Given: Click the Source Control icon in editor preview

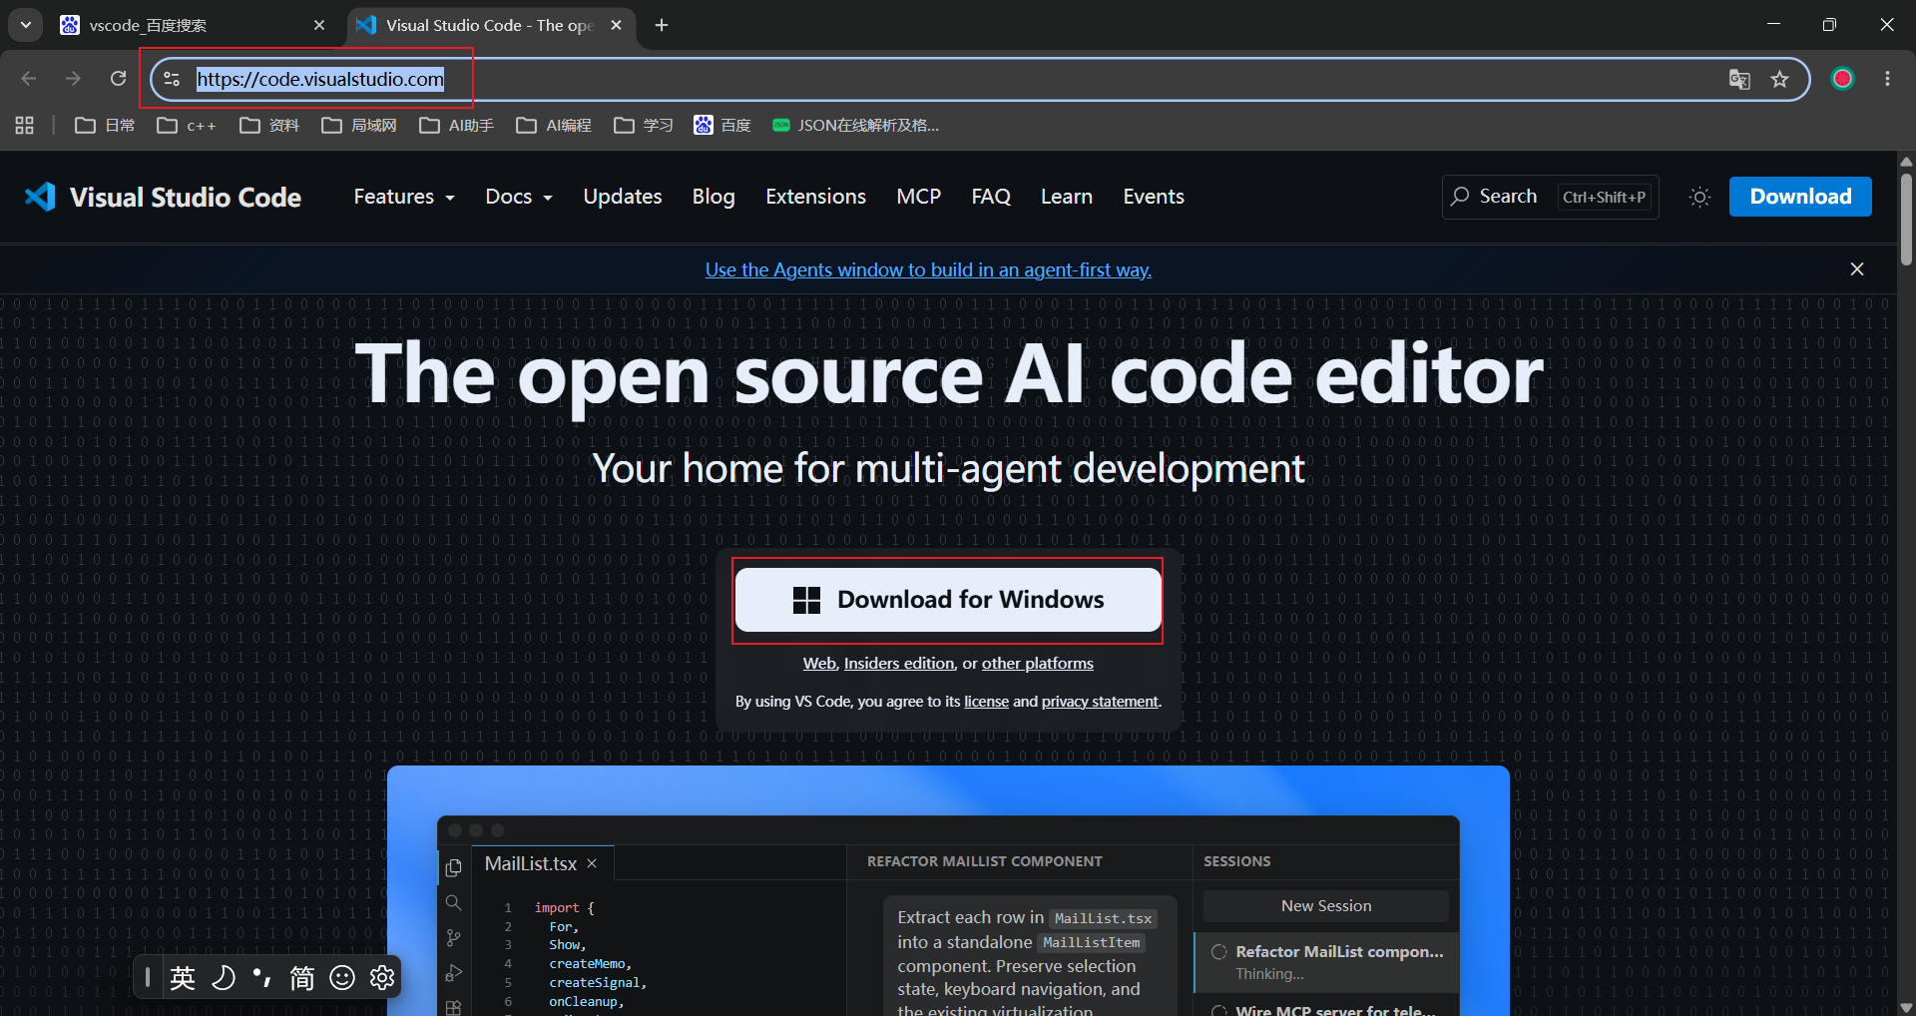Looking at the screenshot, I should pyautogui.click(x=453, y=938).
